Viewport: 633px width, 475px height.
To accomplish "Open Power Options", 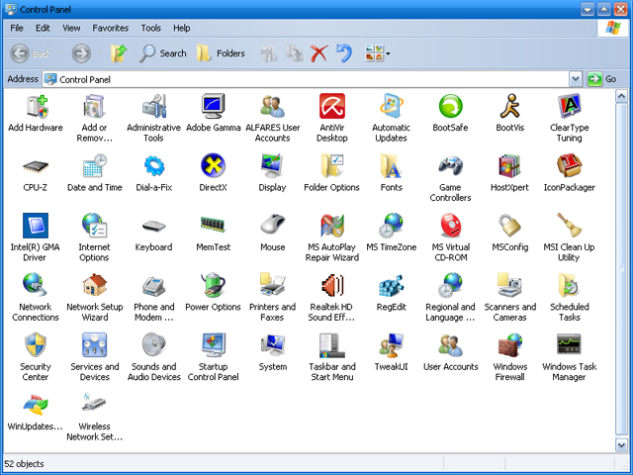I will (214, 293).
